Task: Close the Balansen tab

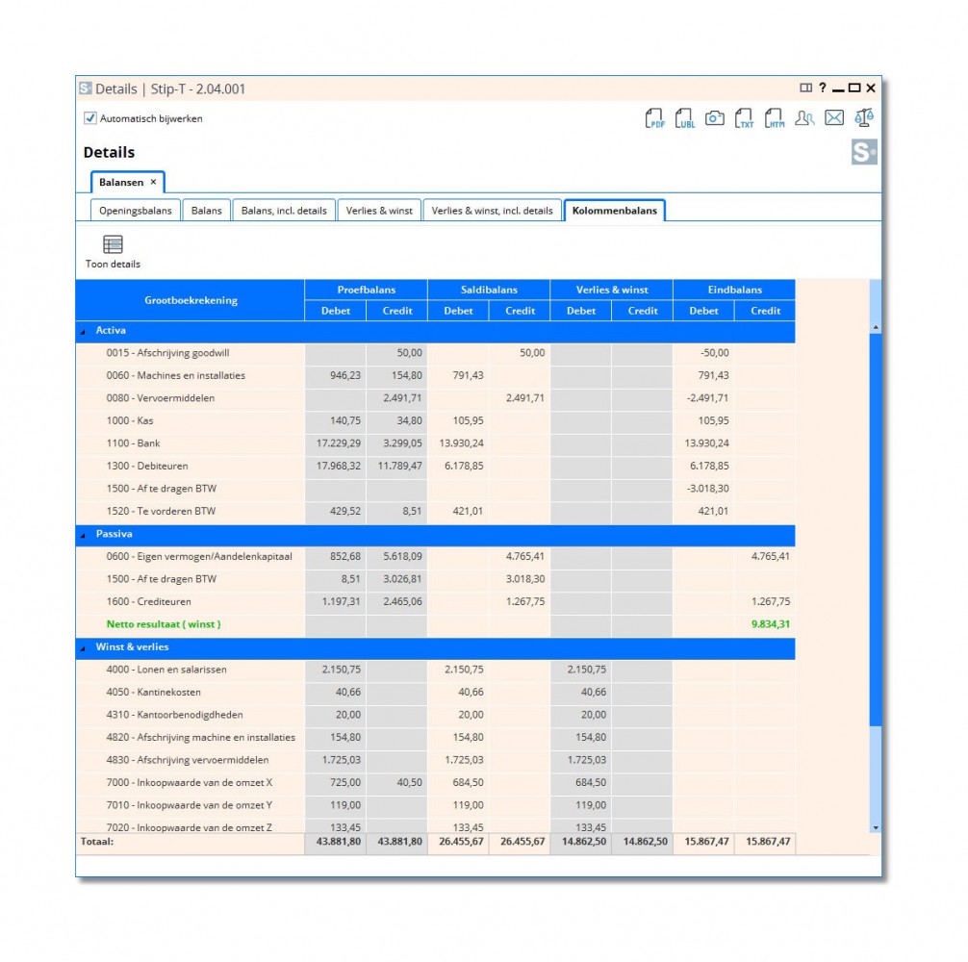Action: tap(153, 182)
